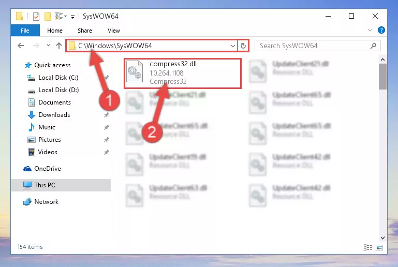Click the '154 items' status text
The width and height of the screenshot is (398, 267).
pyautogui.click(x=30, y=247)
